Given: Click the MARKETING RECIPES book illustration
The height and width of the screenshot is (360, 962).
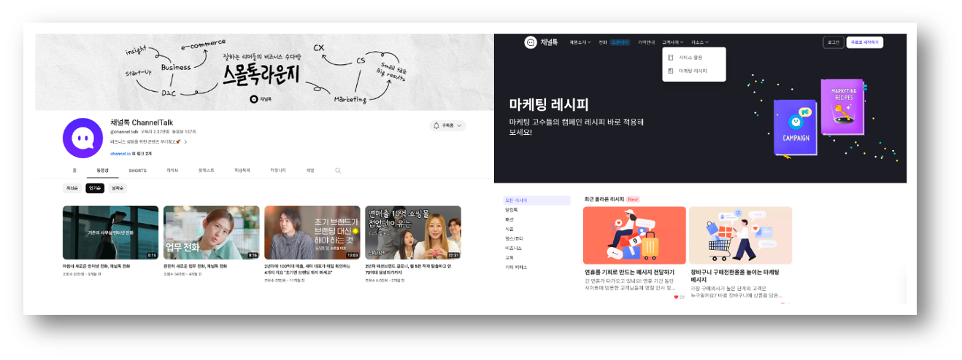Looking at the screenshot, I should 842,107.
